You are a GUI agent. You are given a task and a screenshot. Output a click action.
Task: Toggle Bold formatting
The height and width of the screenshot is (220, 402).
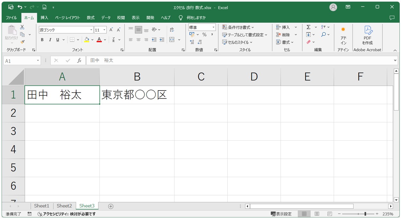[x=42, y=40]
